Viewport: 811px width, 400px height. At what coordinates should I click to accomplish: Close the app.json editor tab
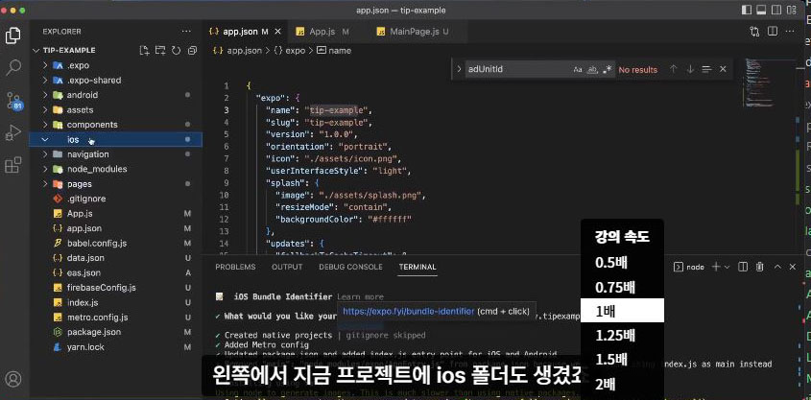click(x=277, y=32)
